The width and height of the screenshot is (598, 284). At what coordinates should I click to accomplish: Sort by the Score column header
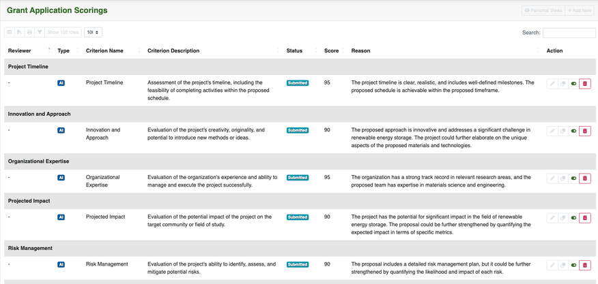332,50
